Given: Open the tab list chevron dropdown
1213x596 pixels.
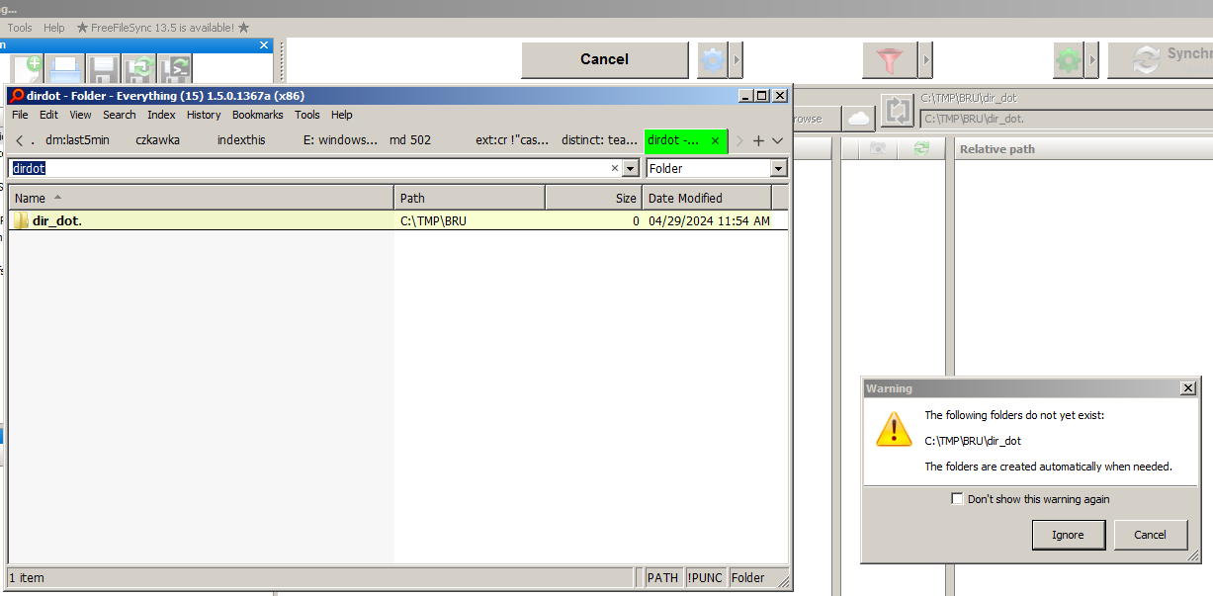Looking at the screenshot, I should (778, 140).
